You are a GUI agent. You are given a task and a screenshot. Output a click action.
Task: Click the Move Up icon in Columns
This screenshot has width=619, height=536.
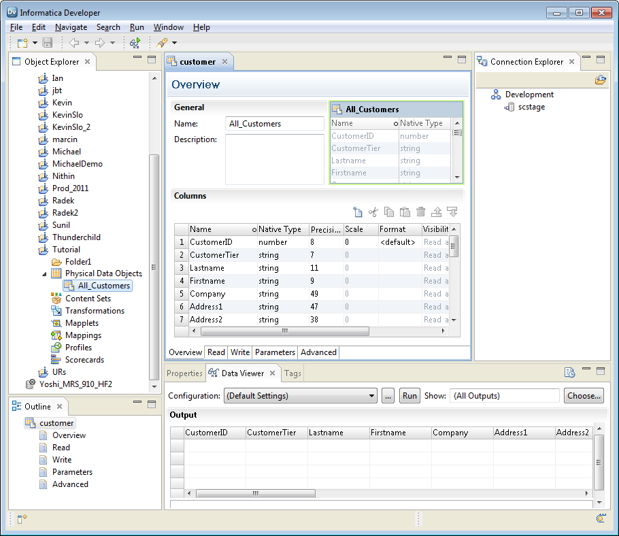[x=437, y=212]
